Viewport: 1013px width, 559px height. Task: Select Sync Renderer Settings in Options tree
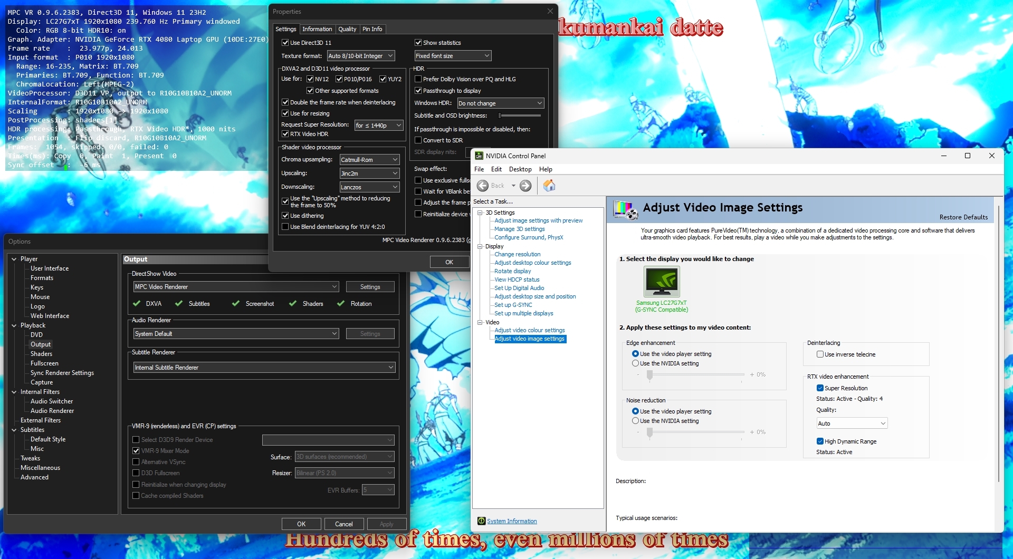tap(62, 373)
